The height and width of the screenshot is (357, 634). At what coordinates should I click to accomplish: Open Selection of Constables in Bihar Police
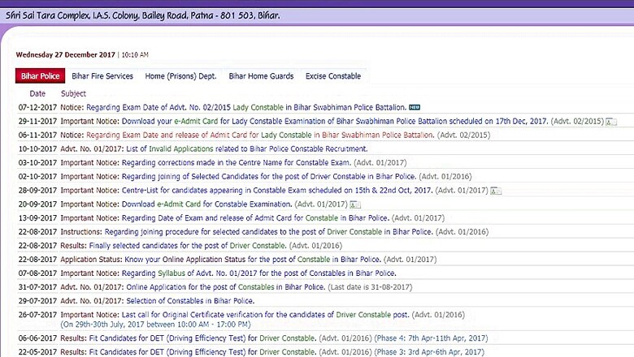190,300
